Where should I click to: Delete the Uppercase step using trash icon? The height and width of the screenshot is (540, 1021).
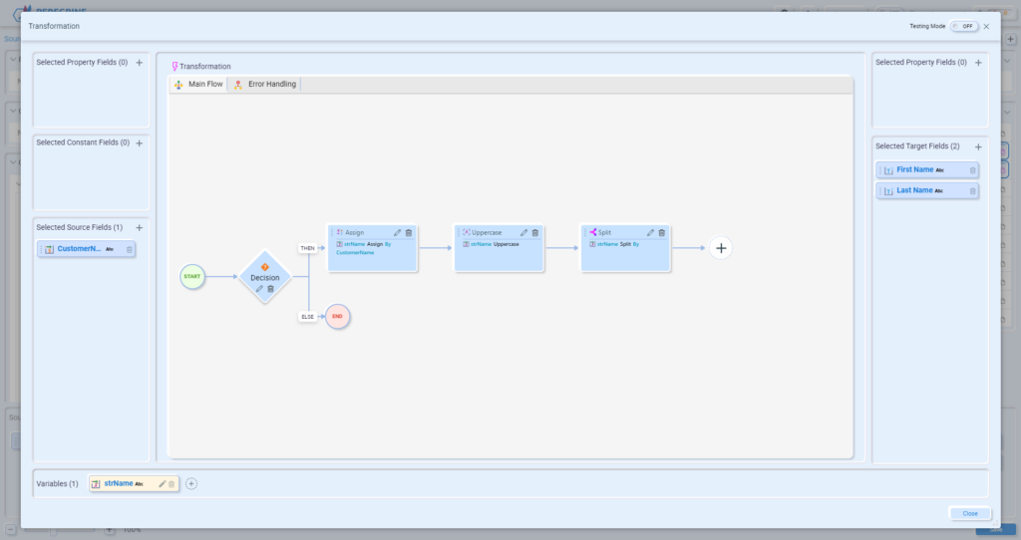point(534,232)
